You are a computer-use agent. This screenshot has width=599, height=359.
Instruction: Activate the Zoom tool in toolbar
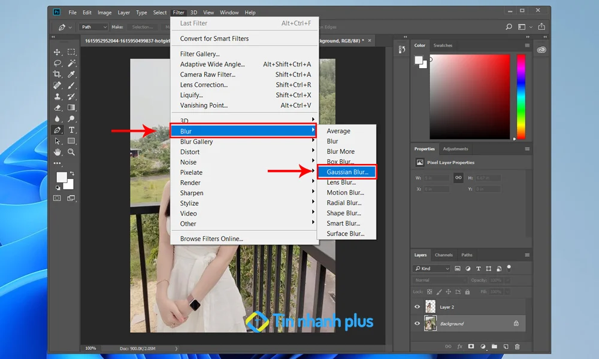click(71, 152)
